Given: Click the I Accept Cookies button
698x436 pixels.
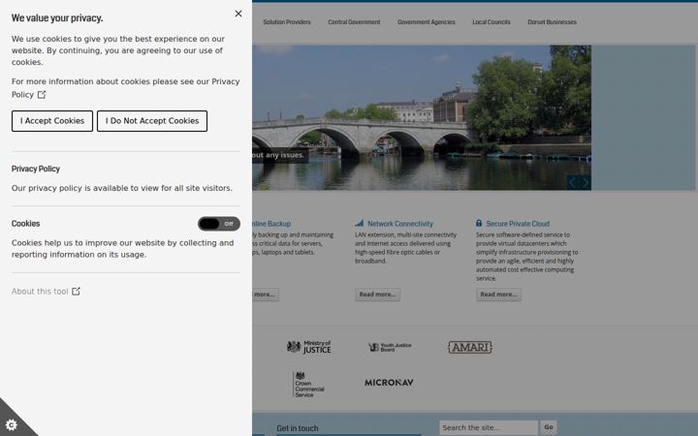Looking at the screenshot, I should (x=52, y=121).
